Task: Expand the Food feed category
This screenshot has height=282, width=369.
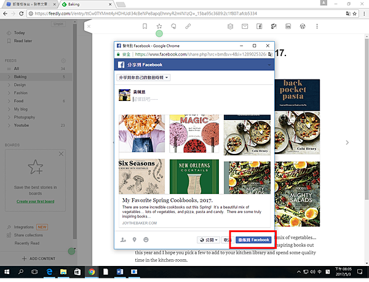Action: [x=9, y=101]
